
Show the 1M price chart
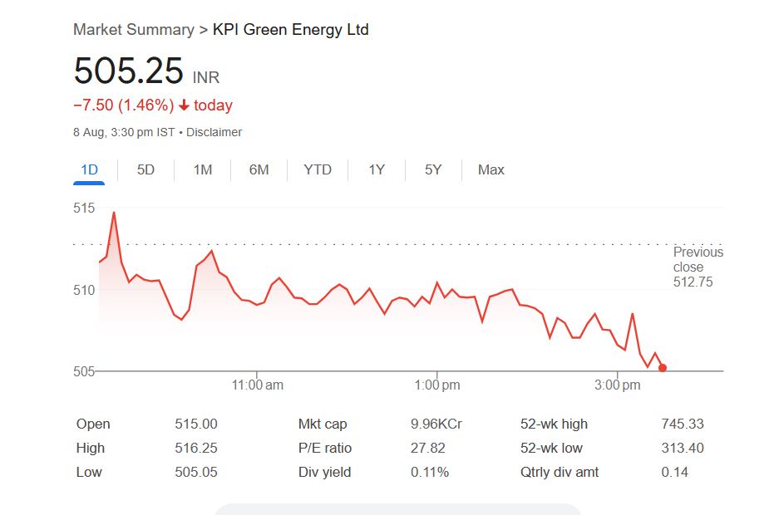[203, 170]
